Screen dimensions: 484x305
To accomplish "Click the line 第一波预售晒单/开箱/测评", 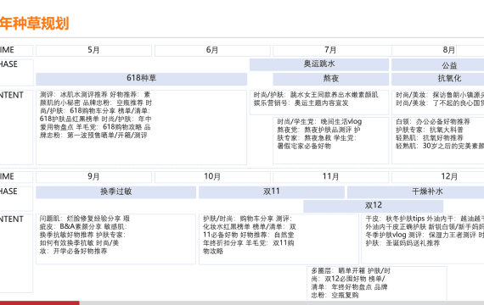I will coord(108,136).
